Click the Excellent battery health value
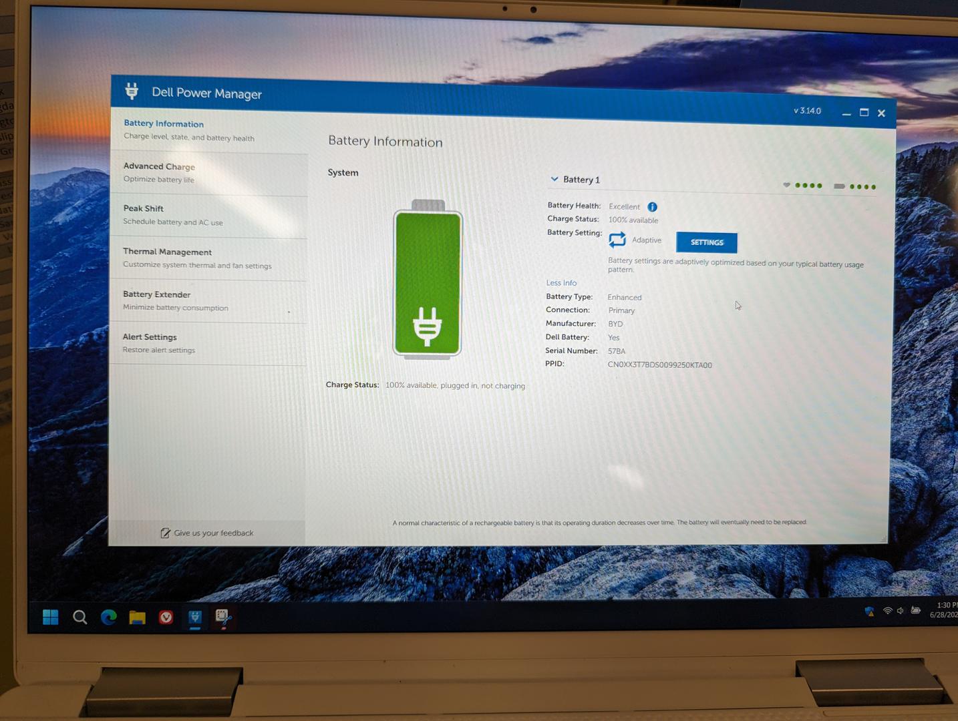 coord(624,207)
